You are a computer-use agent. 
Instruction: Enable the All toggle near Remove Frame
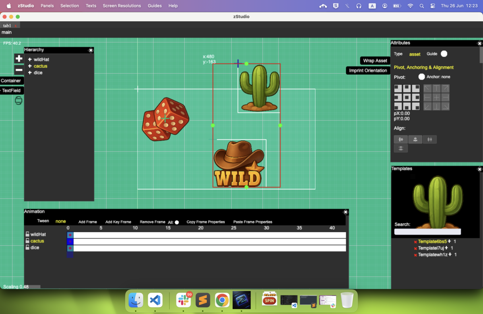point(177,222)
